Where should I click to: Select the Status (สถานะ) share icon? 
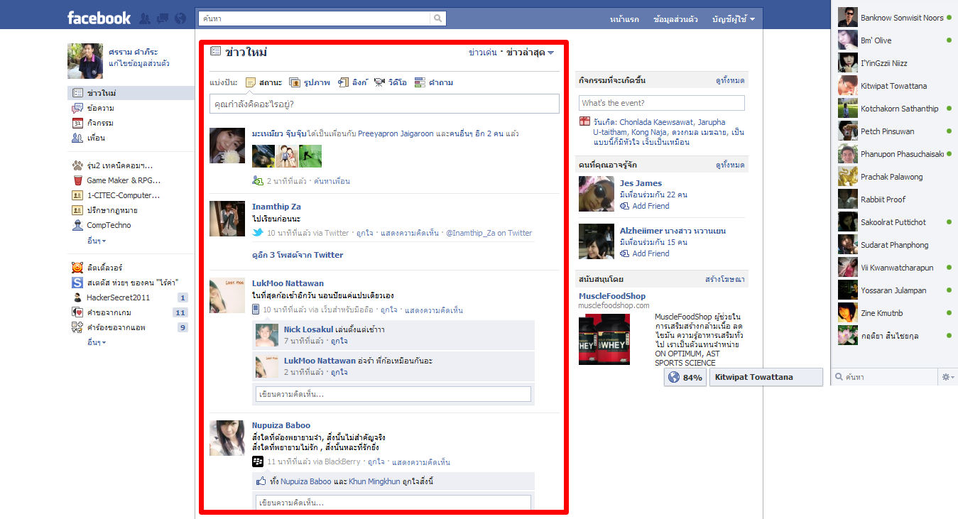251,82
